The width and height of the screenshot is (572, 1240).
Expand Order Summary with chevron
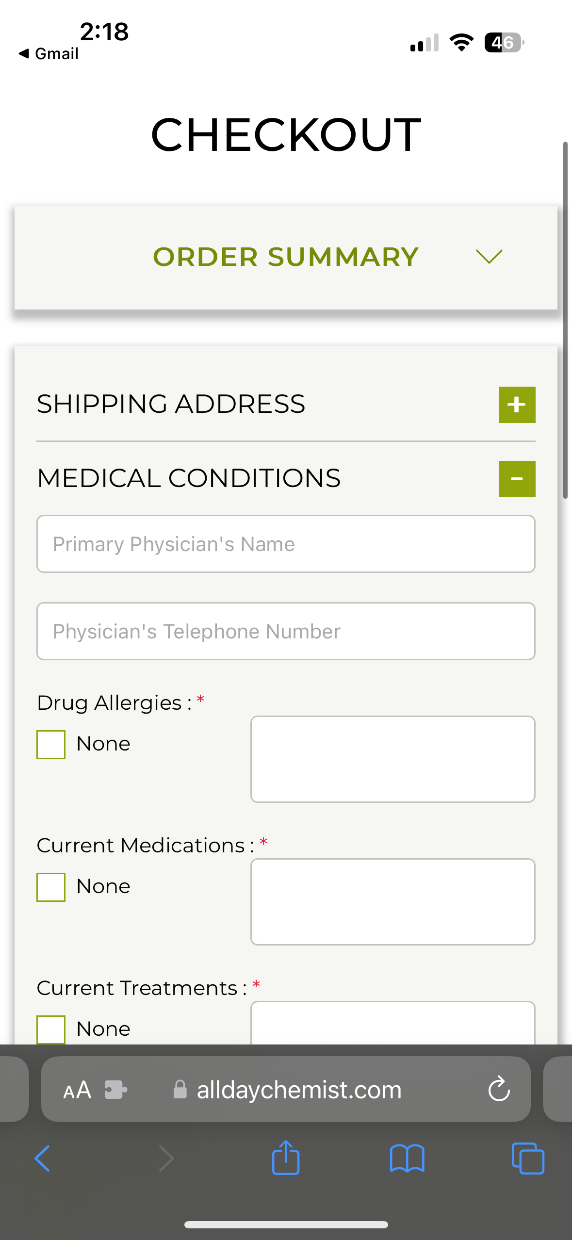[x=489, y=256]
